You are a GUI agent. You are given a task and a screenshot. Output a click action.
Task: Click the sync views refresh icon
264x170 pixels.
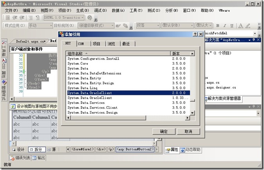pyautogui.click(x=13, y=107)
